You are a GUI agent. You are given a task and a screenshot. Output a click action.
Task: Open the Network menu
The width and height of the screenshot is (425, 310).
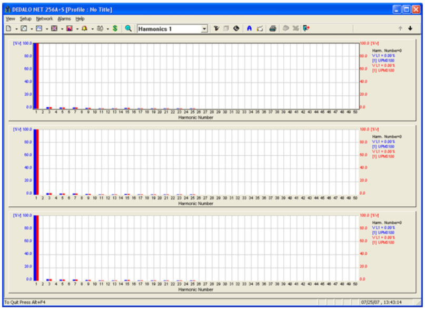tap(44, 18)
